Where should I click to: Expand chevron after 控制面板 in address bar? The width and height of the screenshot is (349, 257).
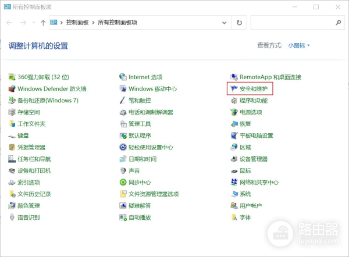[93, 23]
